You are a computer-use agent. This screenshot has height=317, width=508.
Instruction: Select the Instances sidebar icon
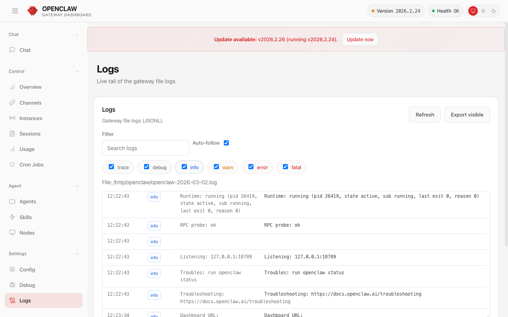pos(12,118)
